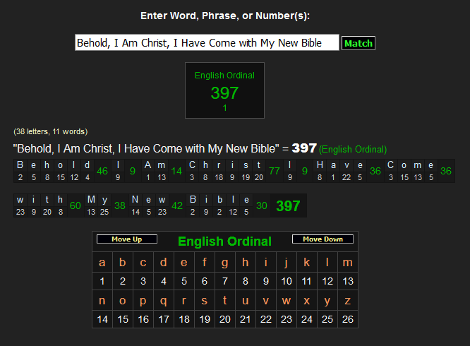Click letter 'n' in the cipher chart
Screen dimensions: 470x346
[103, 300]
